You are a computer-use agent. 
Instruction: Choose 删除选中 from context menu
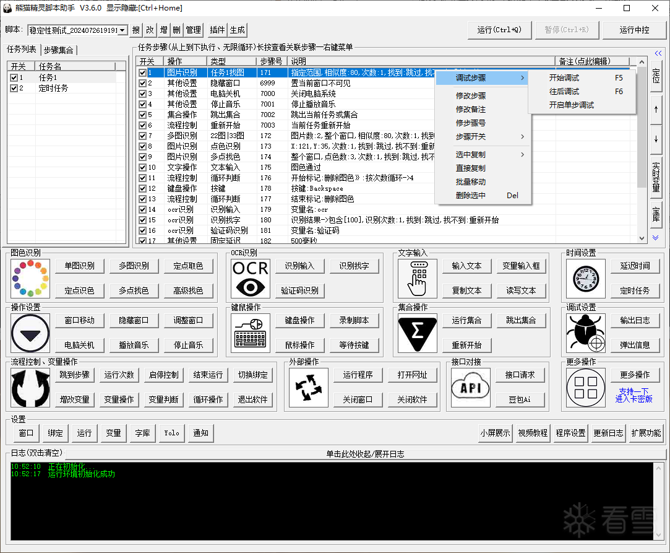[483, 196]
